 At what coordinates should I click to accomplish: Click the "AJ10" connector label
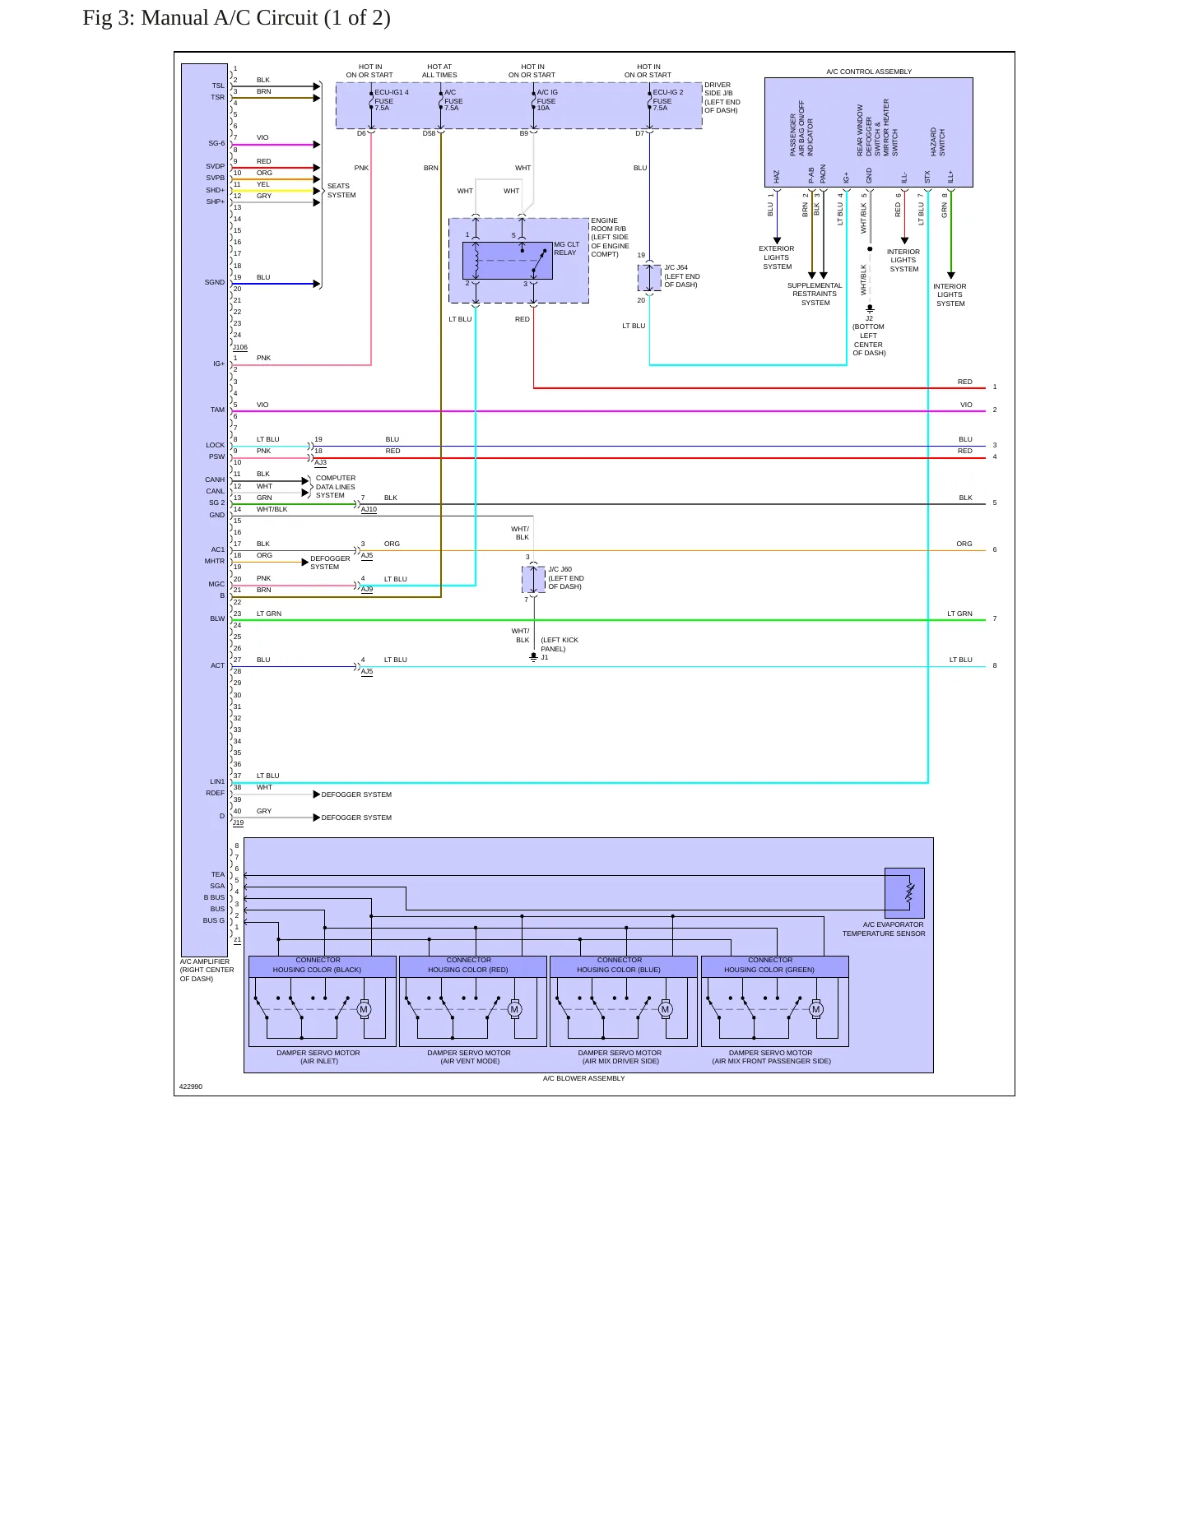click(x=369, y=509)
